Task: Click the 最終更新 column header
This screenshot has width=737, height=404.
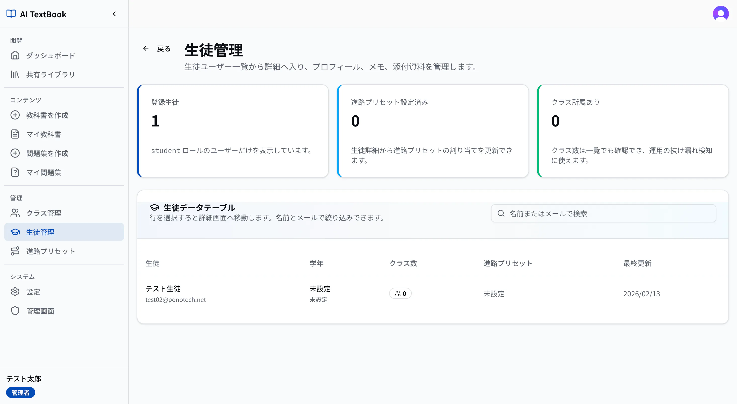Action: [637, 263]
